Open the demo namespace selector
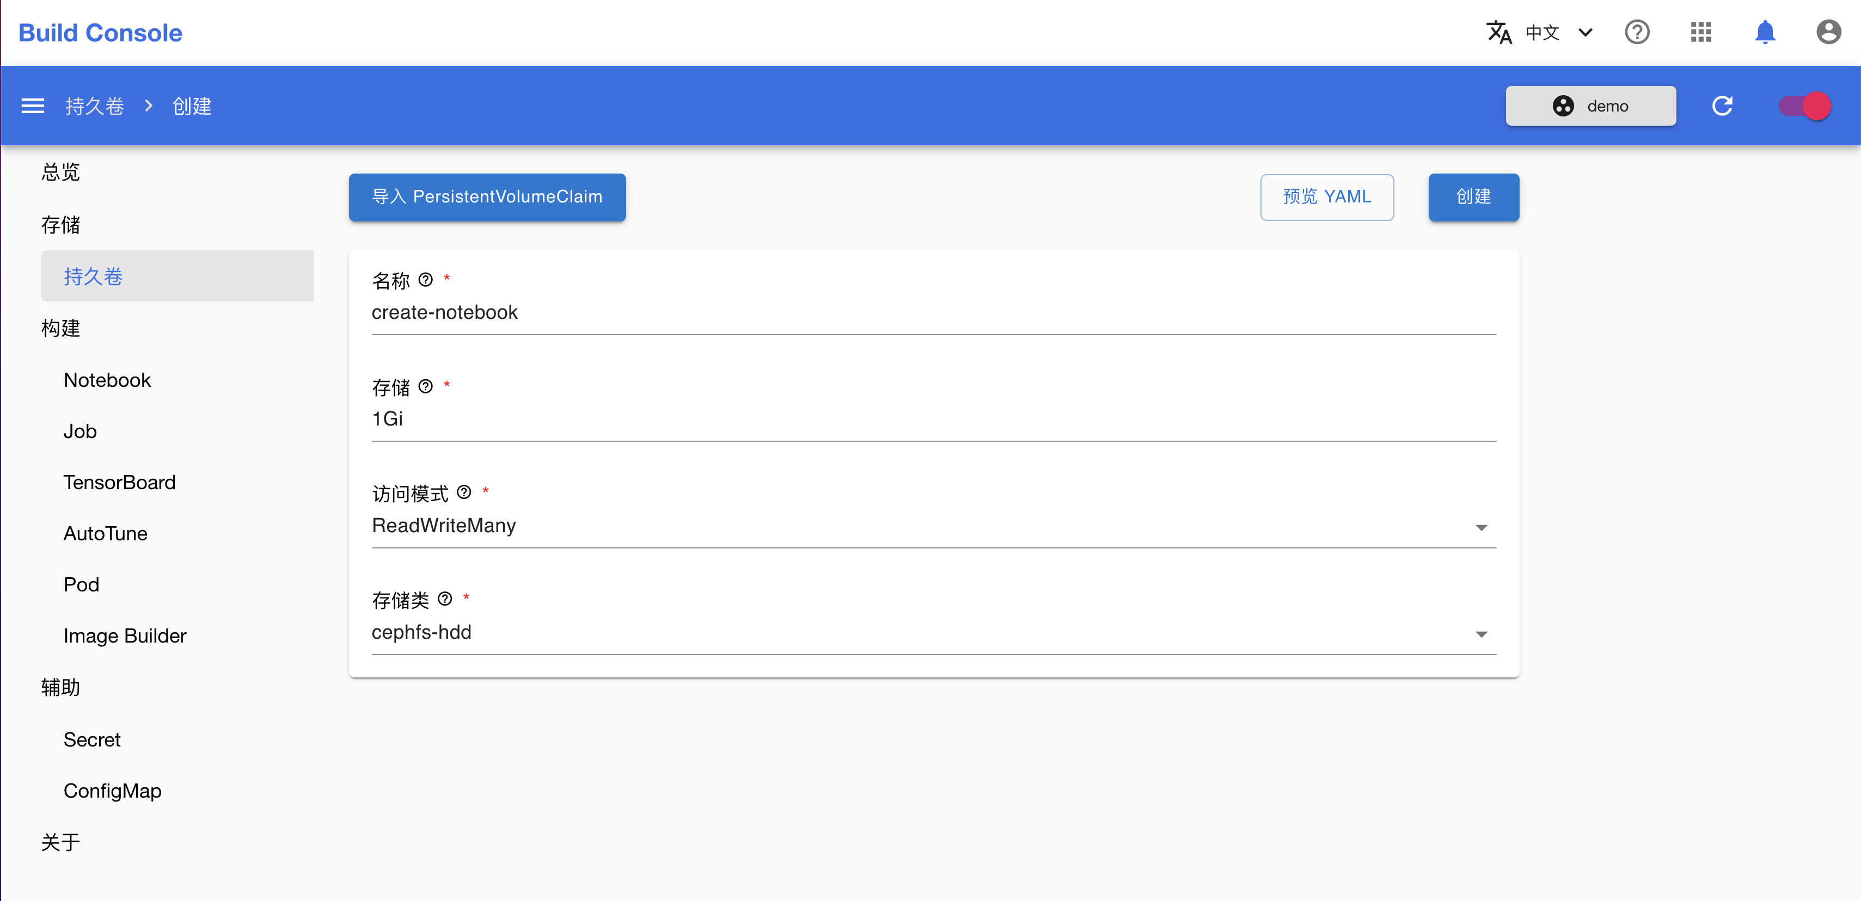 coord(1590,106)
